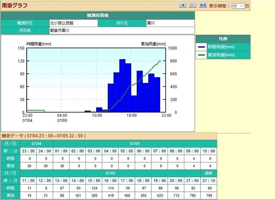Viewport: 275px width, 200px height.
Task: Select cumulative value 419
Action: (111, 195)
